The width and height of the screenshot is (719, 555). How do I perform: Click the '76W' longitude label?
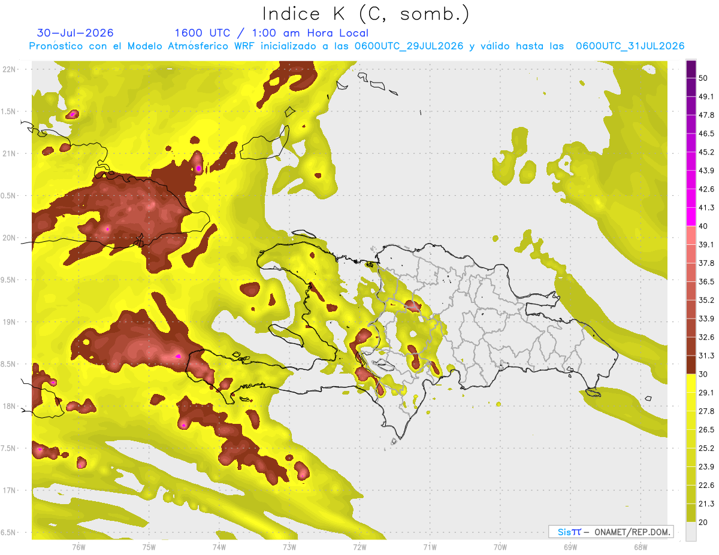click(78, 547)
